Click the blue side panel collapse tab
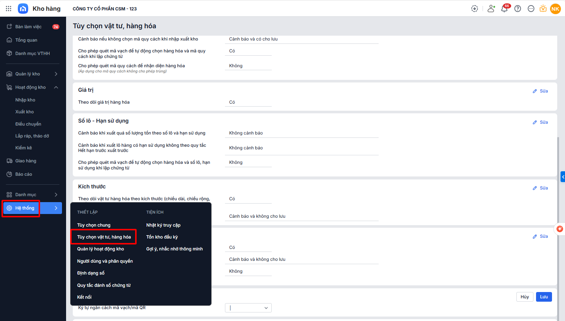The image size is (565, 321). [563, 176]
